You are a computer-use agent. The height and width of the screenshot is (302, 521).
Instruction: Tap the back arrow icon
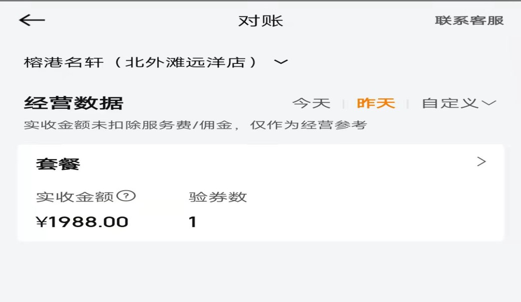pos(32,20)
